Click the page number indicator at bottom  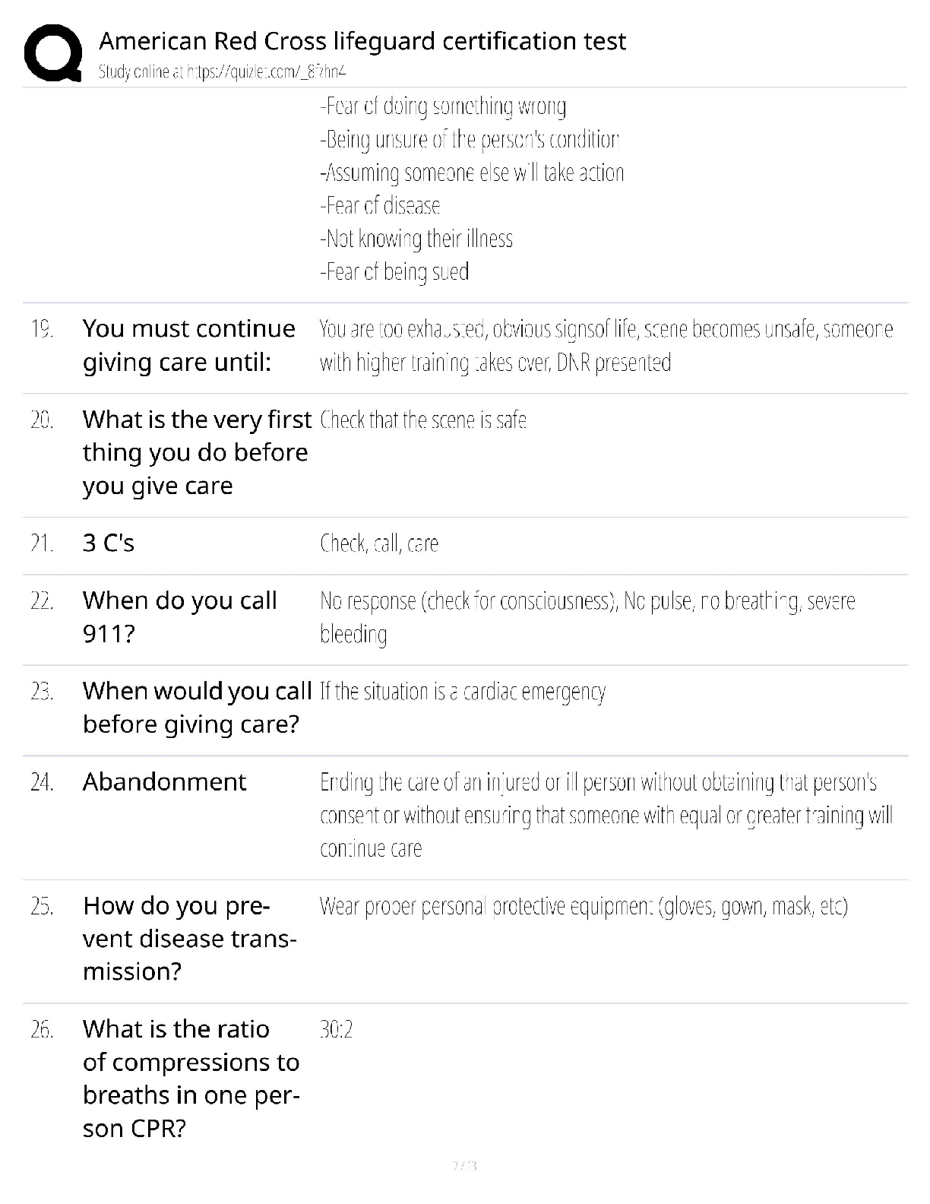pos(465,1165)
